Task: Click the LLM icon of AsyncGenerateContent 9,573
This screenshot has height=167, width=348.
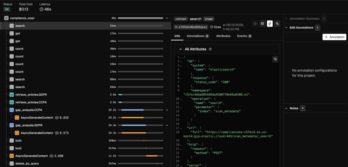Action: click(17, 133)
